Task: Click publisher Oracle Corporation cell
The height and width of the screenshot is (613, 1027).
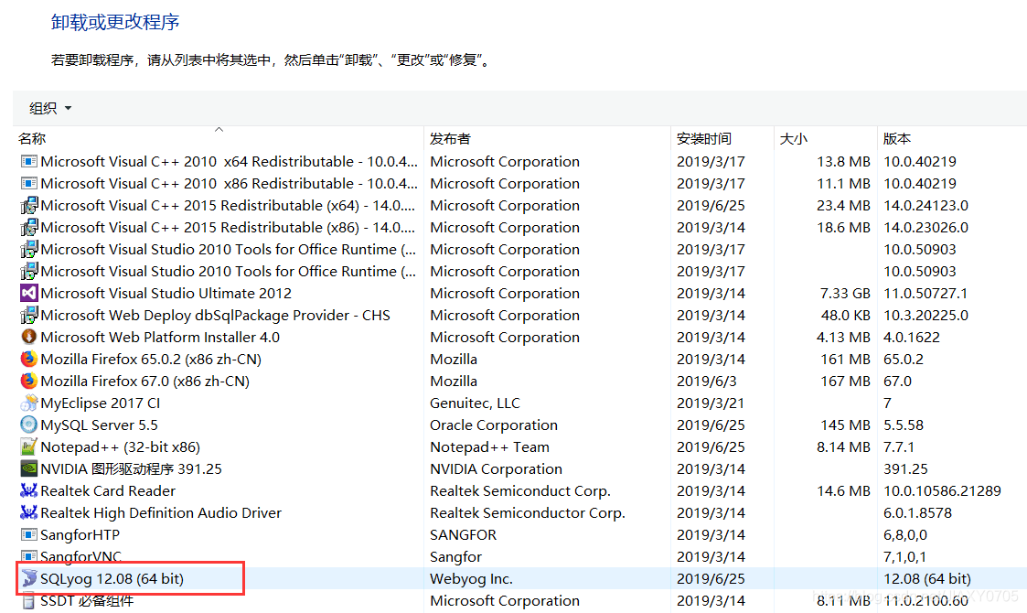Action: (494, 425)
